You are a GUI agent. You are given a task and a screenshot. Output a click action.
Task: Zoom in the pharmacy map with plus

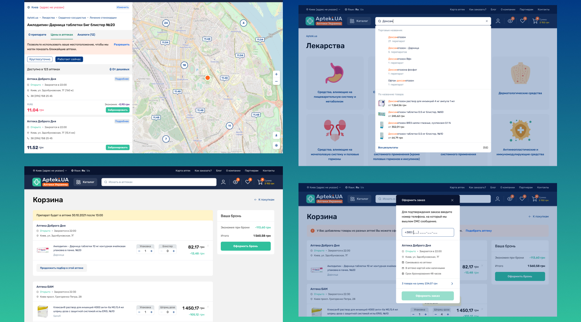point(276,74)
